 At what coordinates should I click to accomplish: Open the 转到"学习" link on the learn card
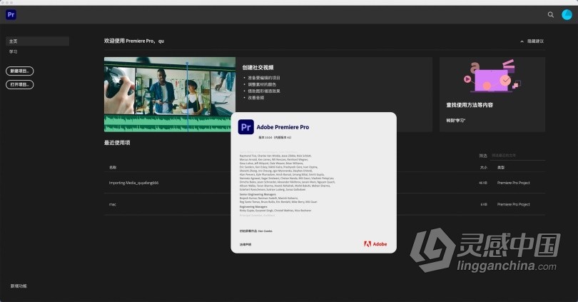tap(455, 121)
